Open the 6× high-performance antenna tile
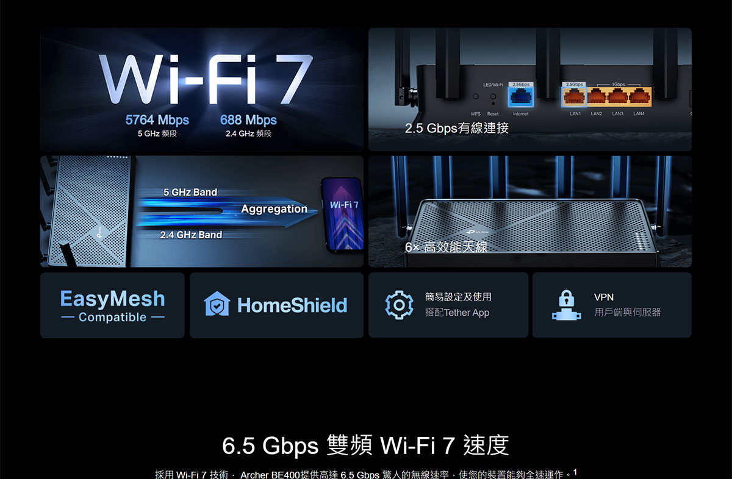The height and width of the screenshot is (479, 732). 530,211
